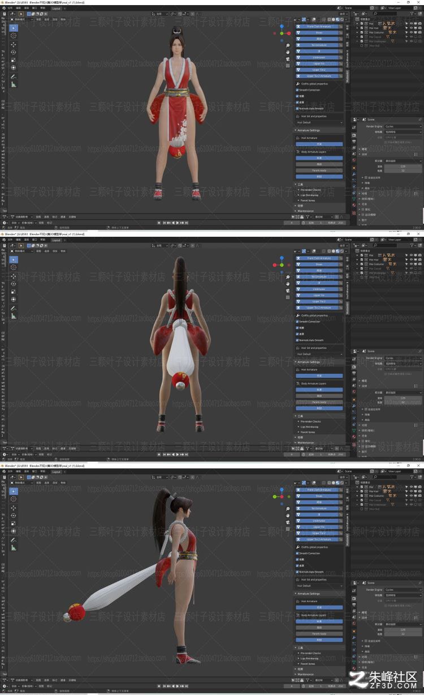
Task: Select the Move tool in the front-view window
Action: (x=14, y=44)
